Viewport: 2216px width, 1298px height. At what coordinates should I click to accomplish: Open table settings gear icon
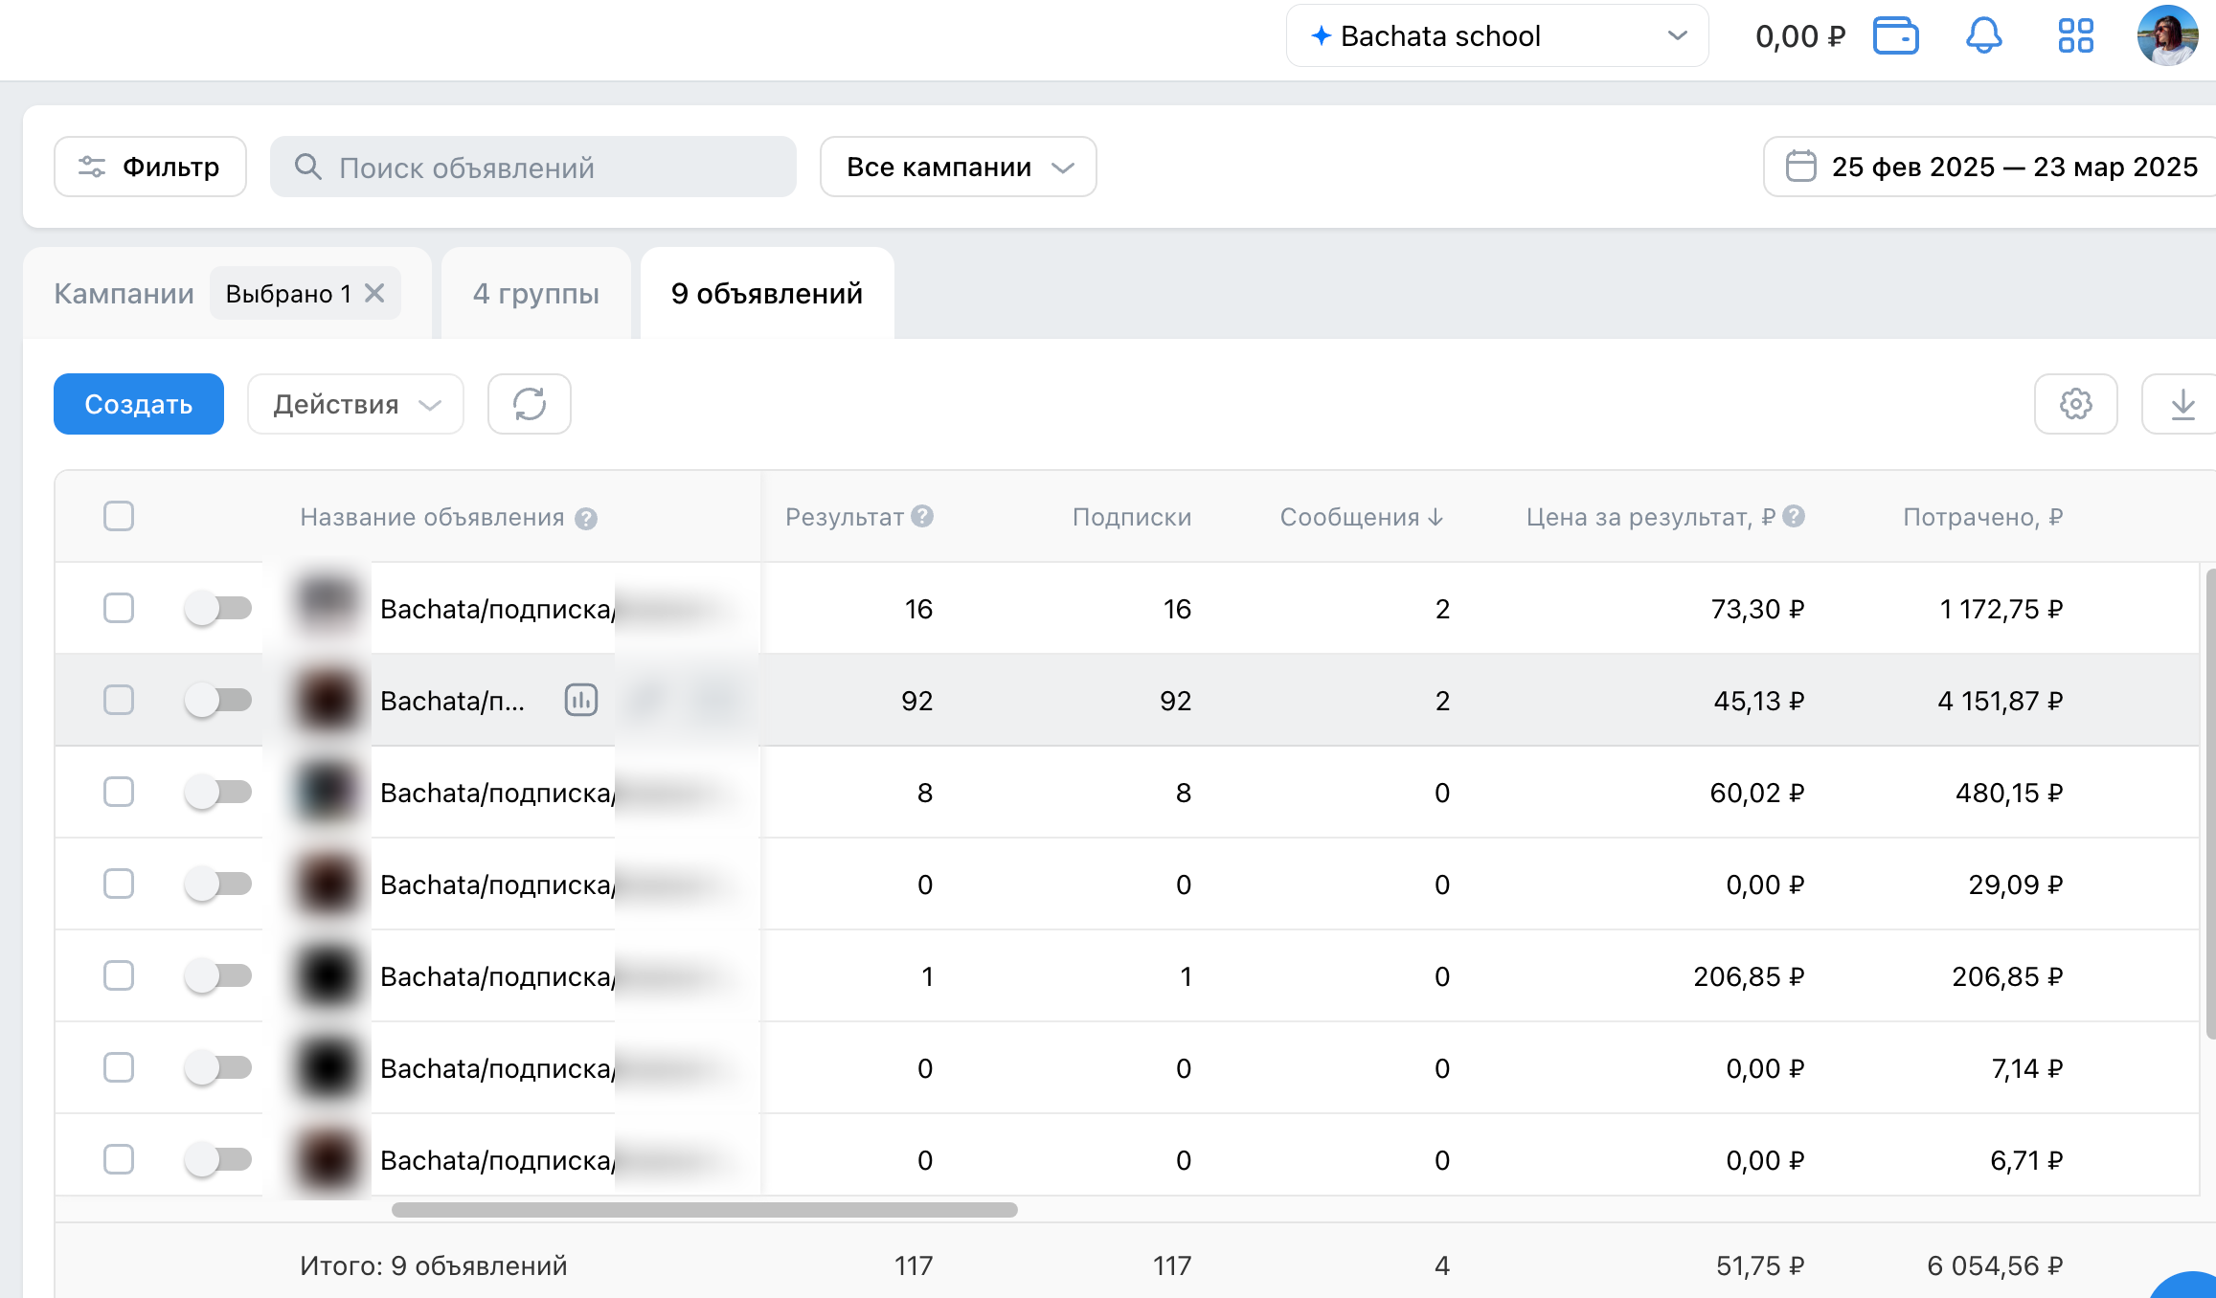(2075, 404)
